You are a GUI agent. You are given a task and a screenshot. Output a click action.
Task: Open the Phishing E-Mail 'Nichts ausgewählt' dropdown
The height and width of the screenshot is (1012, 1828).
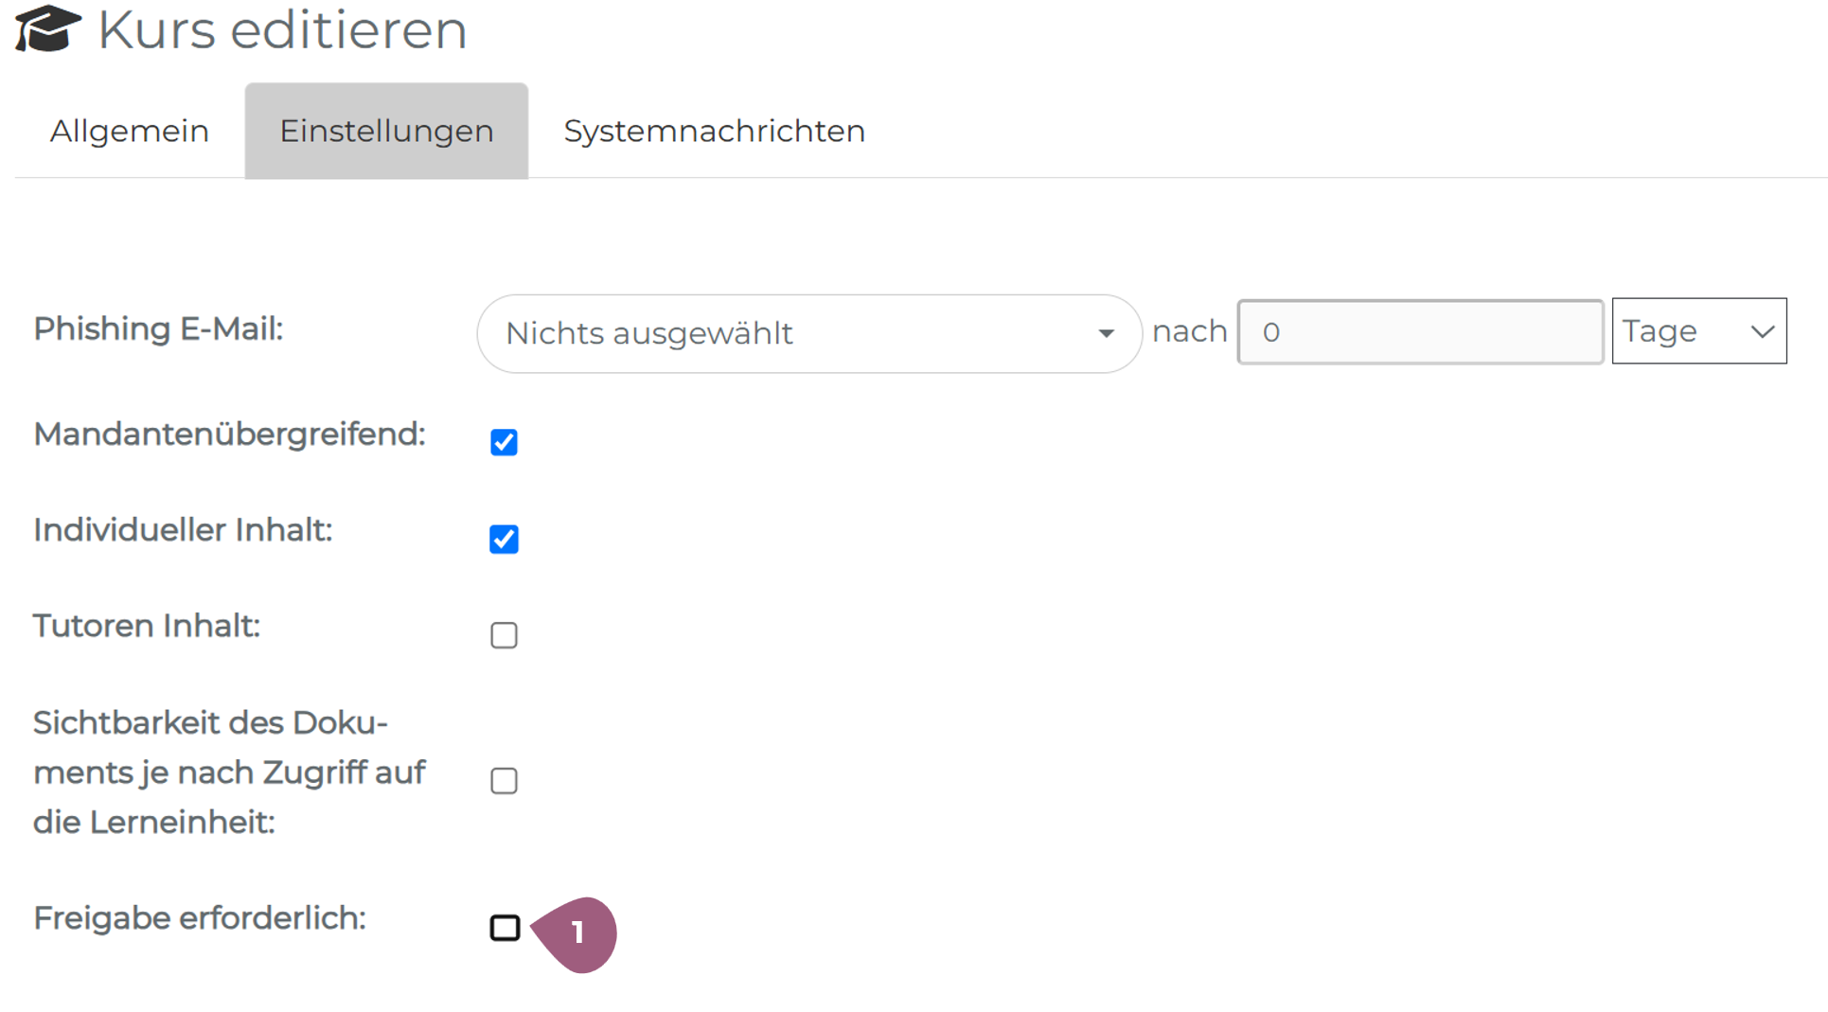click(x=808, y=333)
